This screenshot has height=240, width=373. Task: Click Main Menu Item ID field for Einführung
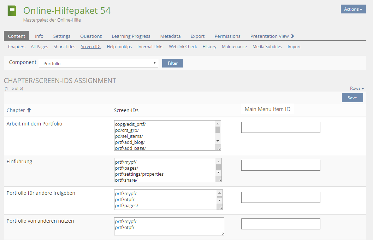[280, 165]
